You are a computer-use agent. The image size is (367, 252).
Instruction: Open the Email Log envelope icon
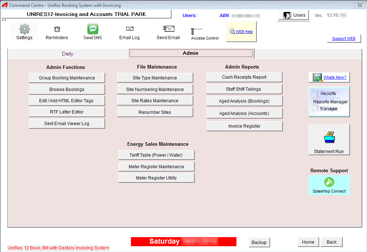tap(130, 29)
